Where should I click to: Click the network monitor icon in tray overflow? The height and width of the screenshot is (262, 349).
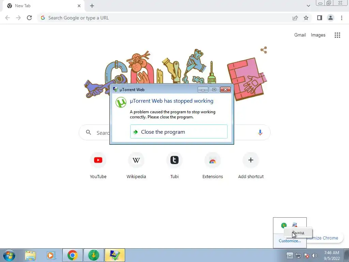pyautogui.click(x=294, y=224)
